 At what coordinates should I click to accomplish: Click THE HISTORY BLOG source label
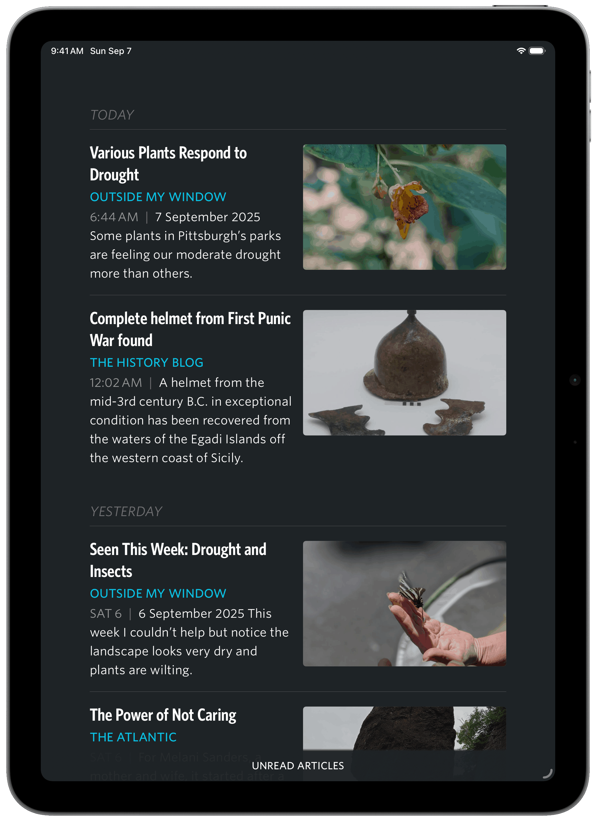(x=146, y=362)
